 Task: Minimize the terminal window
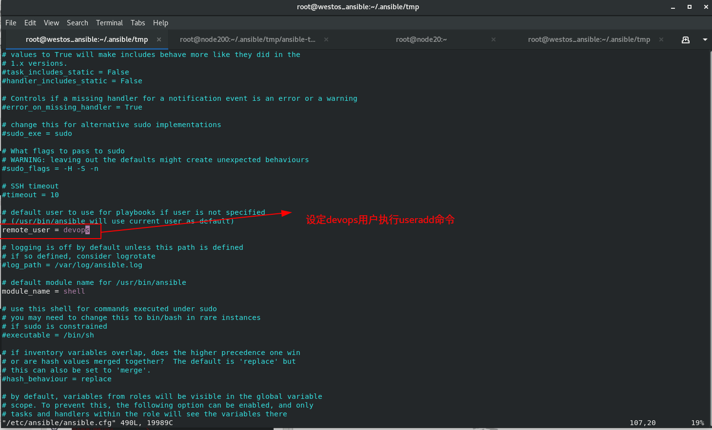(x=673, y=7)
